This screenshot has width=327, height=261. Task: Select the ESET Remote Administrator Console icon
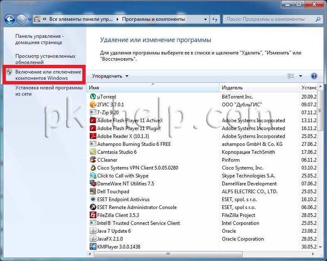[x=93, y=207]
